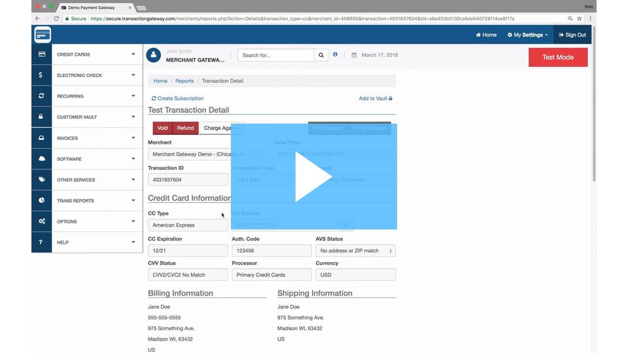Click Sign Out in header
Viewport: 628px width, 353px height.
572,35
